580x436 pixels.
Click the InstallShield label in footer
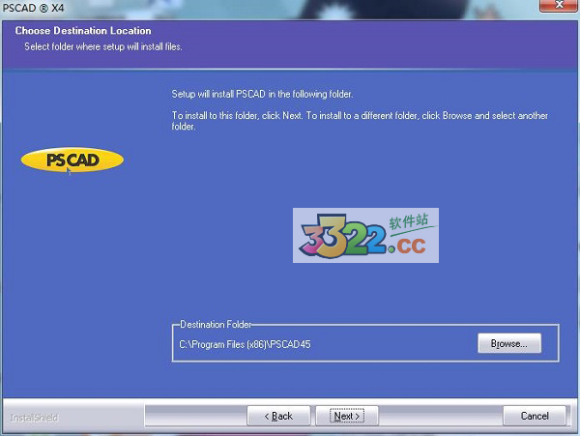coord(34,418)
